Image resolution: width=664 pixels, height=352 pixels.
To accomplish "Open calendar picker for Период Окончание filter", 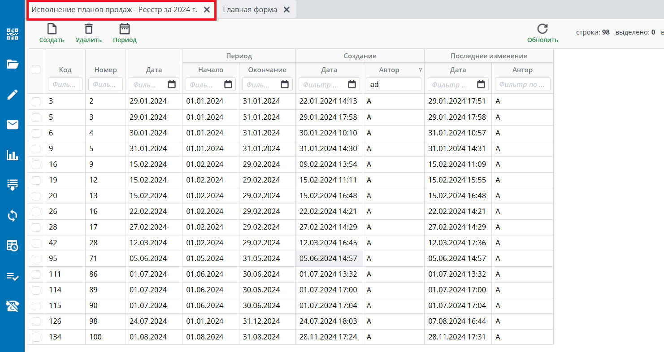I will [x=285, y=84].
